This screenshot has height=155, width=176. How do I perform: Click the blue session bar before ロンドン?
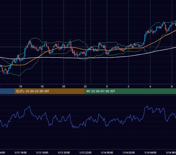7,91
